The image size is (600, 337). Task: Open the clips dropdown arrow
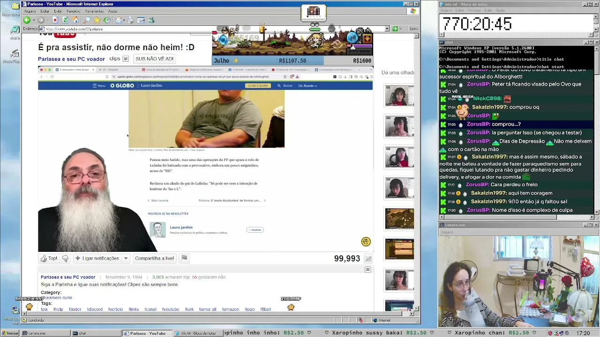[126, 59]
